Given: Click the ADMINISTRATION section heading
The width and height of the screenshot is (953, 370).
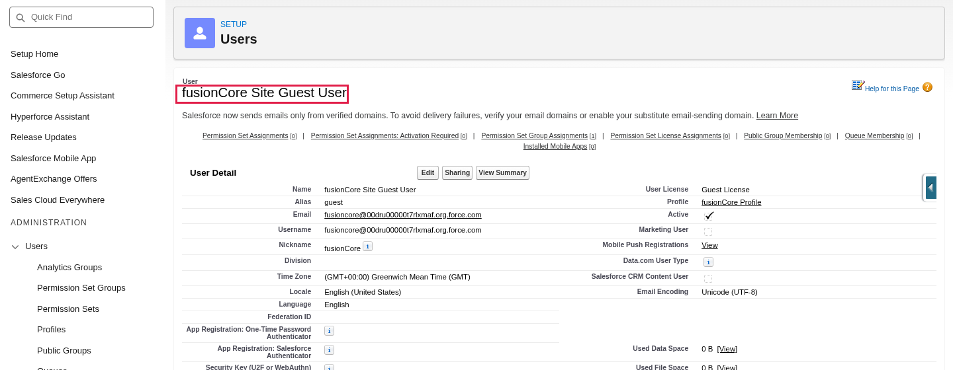Looking at the screenshot, I should (49, 223).
